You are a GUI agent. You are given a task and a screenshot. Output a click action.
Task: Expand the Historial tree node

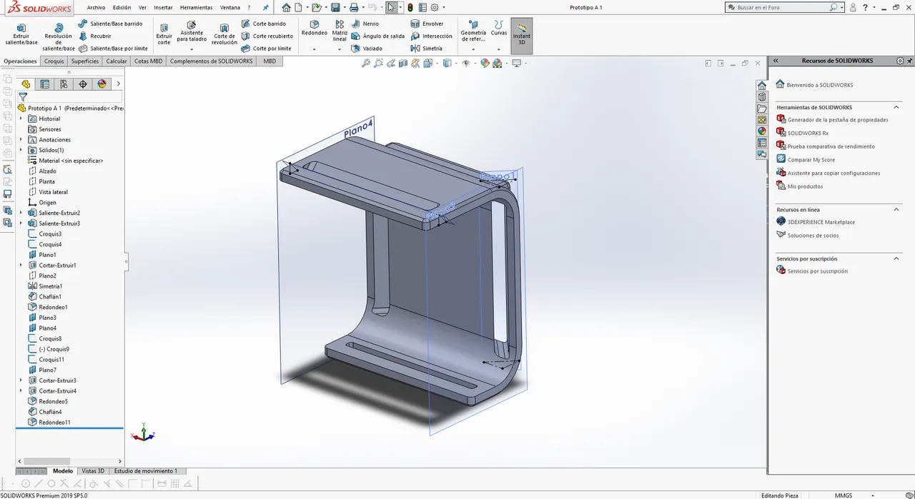click(21, 119)
